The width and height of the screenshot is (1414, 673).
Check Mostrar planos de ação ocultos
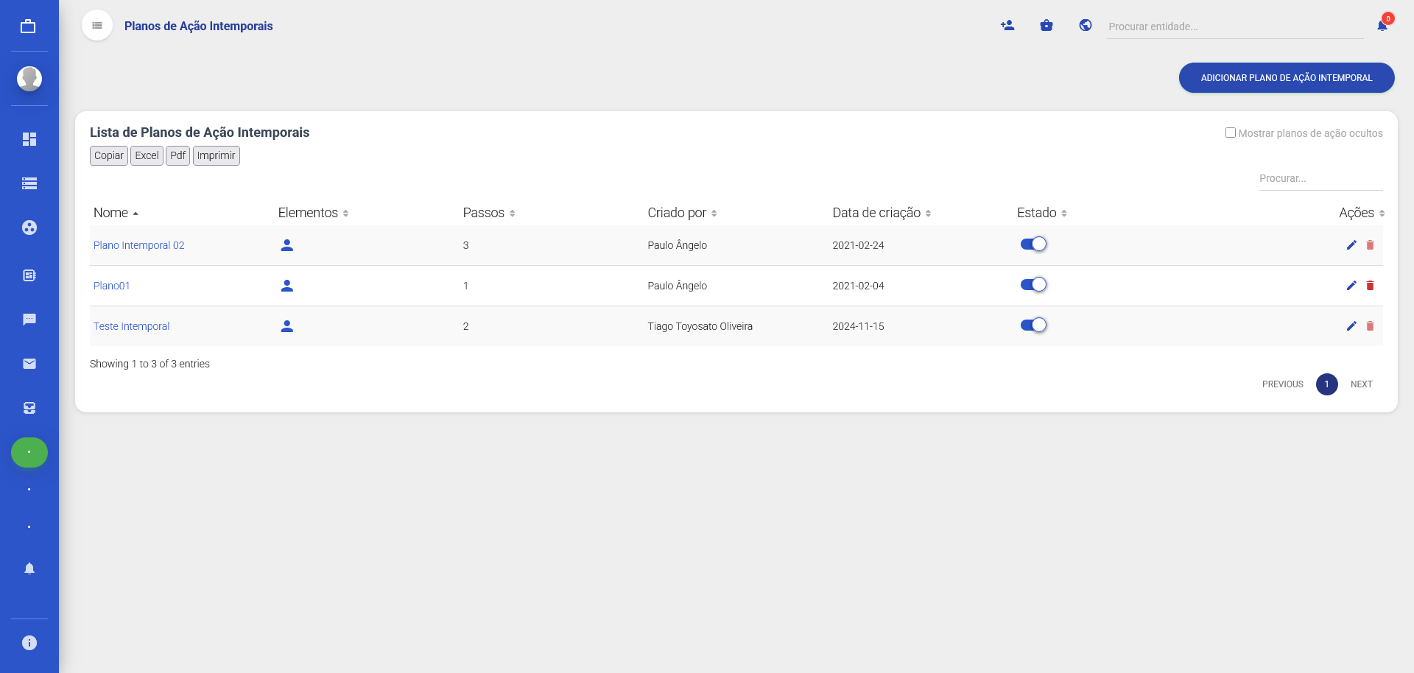(1230, 133)
